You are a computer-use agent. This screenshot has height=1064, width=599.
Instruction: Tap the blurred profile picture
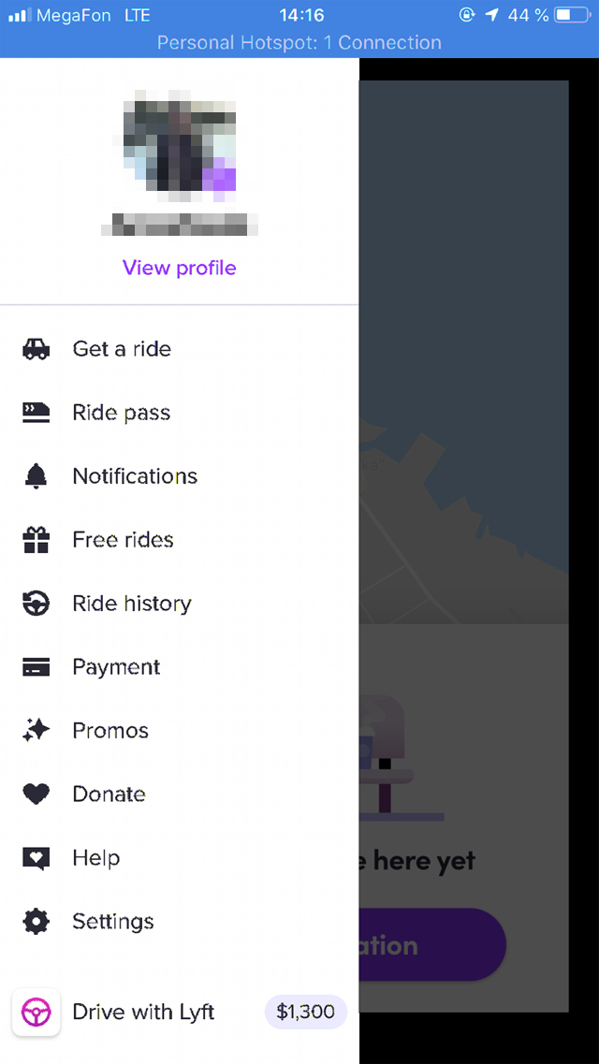pyautogui.click(x=179, y=146)
